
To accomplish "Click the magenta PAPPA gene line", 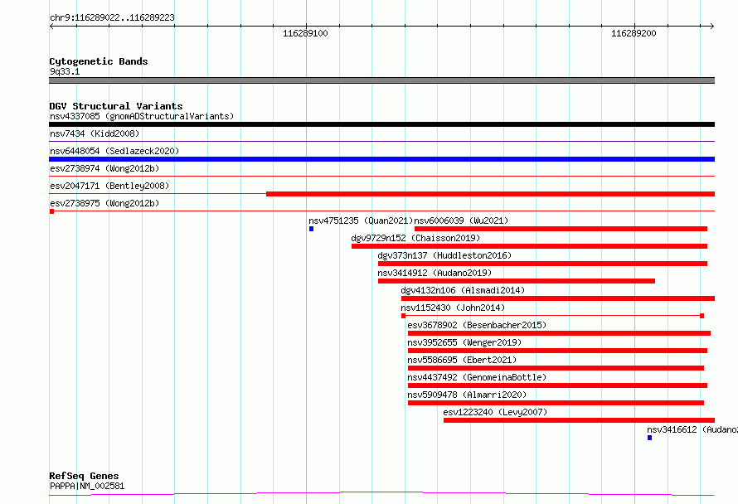I will 381,494.
